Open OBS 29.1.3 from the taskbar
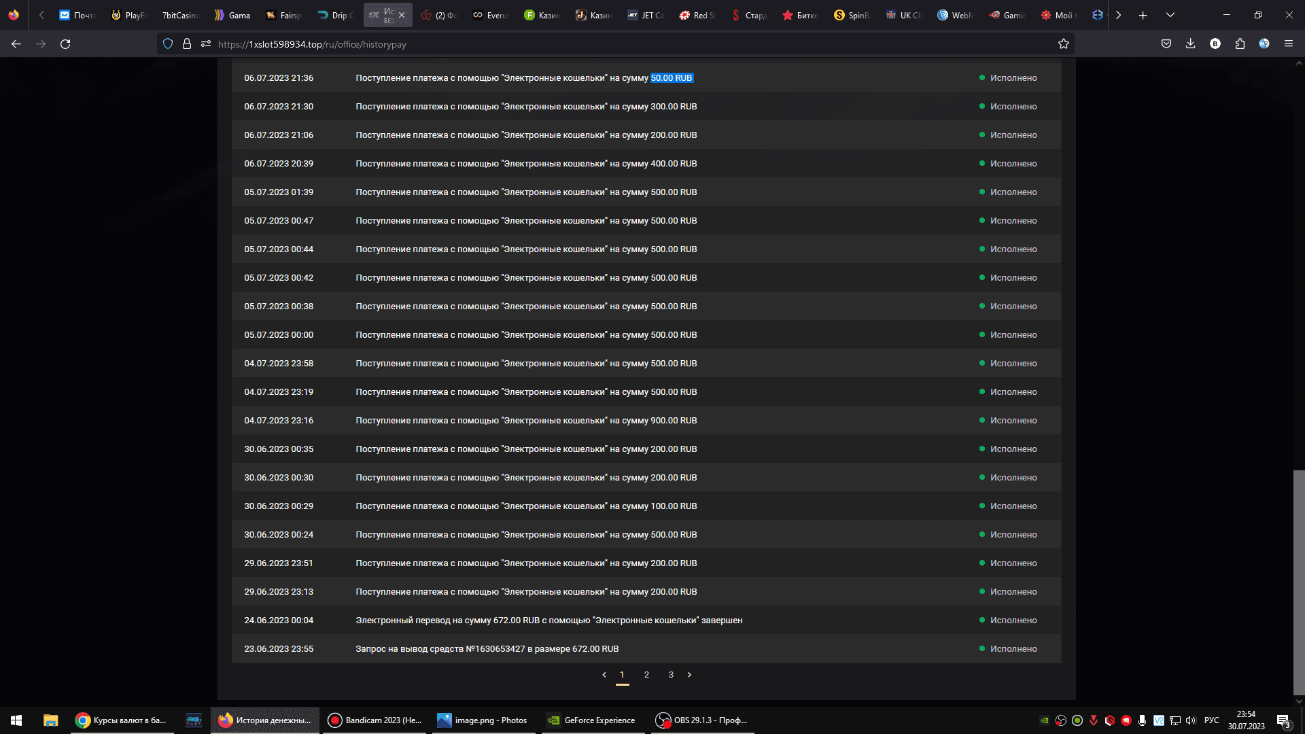The image size is (1305, 734). pyautogui.click(x=702, y=720)
